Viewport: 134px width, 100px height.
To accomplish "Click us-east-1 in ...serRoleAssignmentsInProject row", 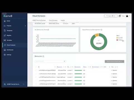I will click(70, 84).
